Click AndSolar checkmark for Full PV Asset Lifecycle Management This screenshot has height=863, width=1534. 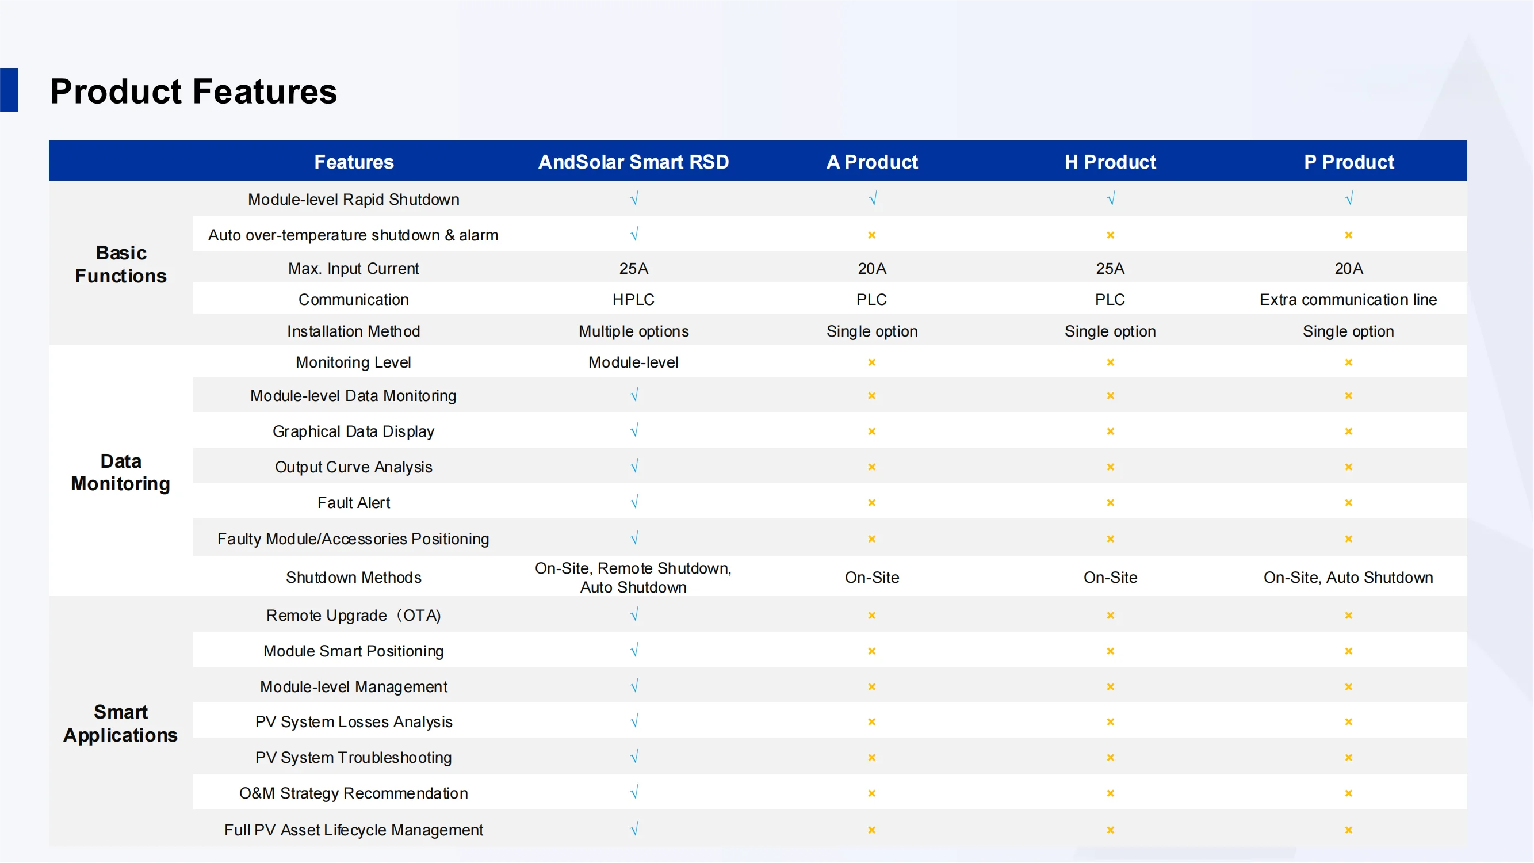coord(634,829)
